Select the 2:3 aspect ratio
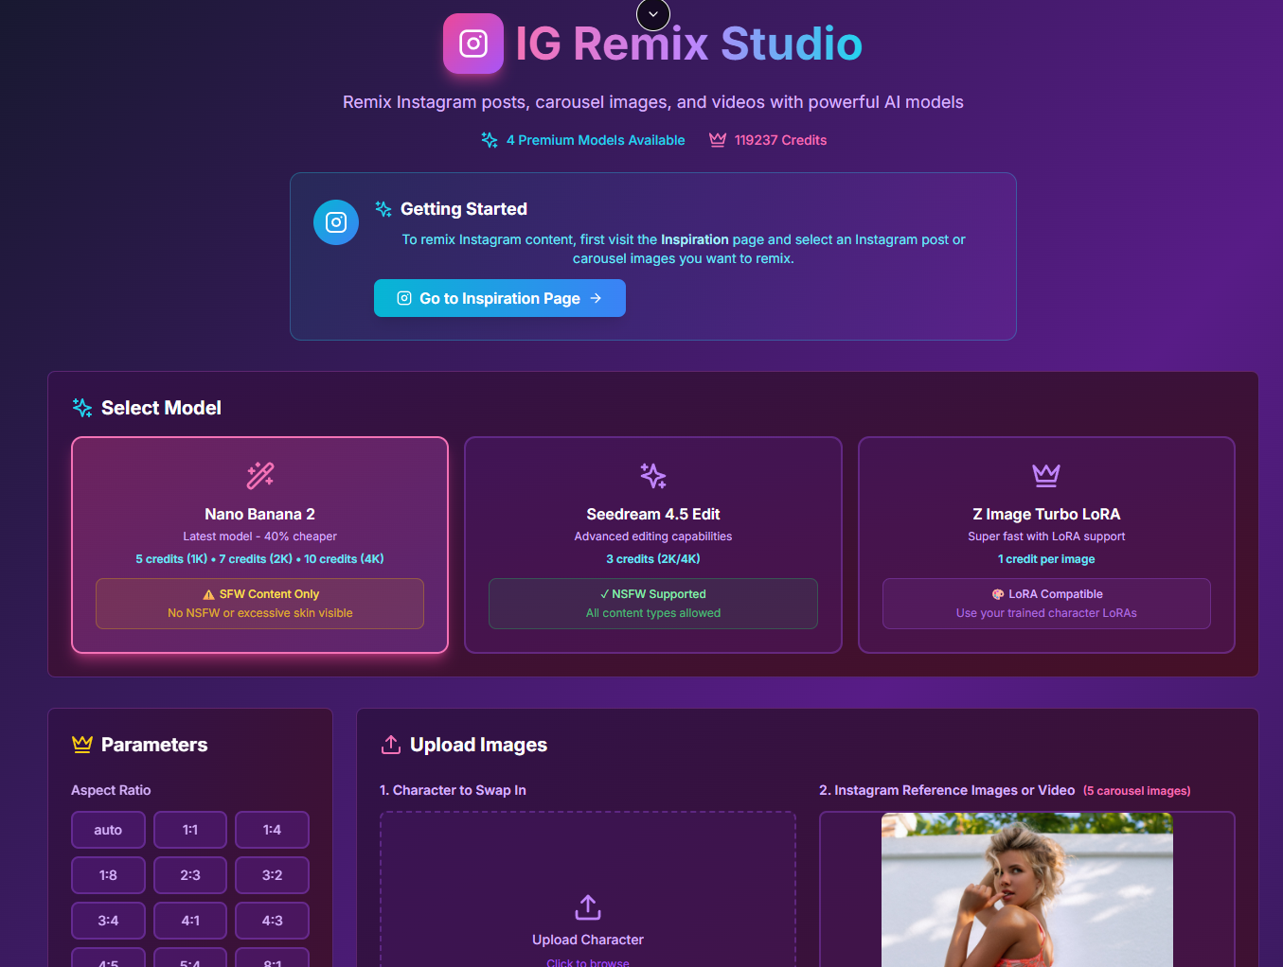Viewport: 1283px width, 967px height. [x=189, y=874]
